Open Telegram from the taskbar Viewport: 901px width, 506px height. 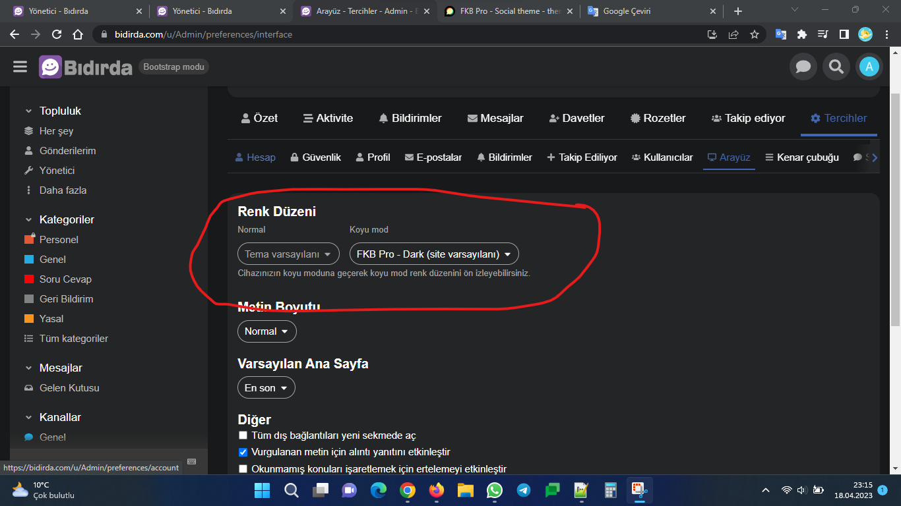[x=523, y=490]
